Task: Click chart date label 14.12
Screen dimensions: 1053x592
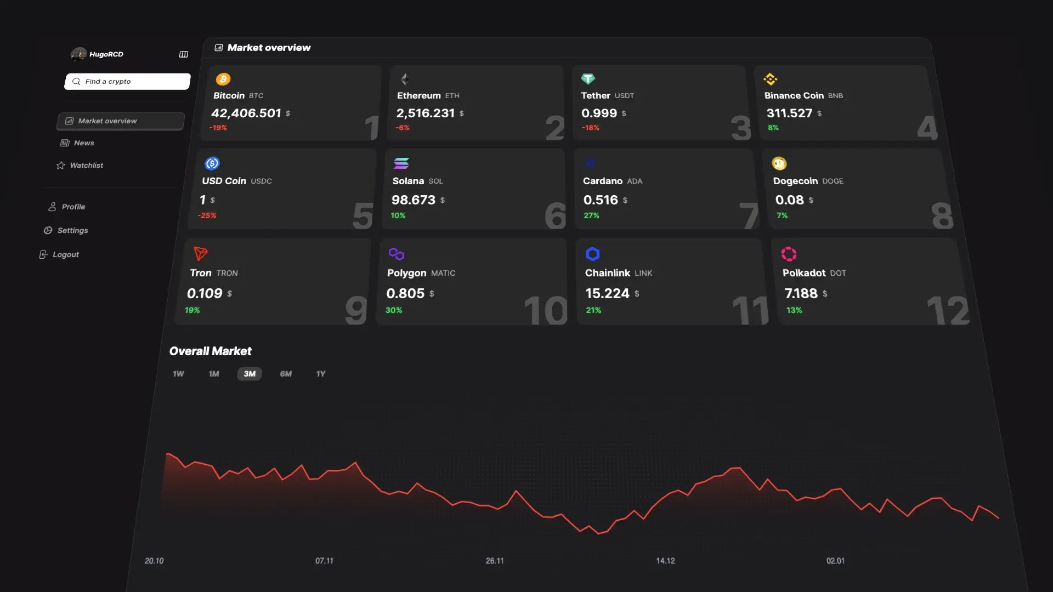Action: pyautogui.click(x=665, y=561)
